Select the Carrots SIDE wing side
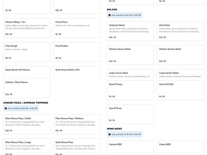Image resolution: width=207 pixels, height=155 pixels. coord(130,148)
